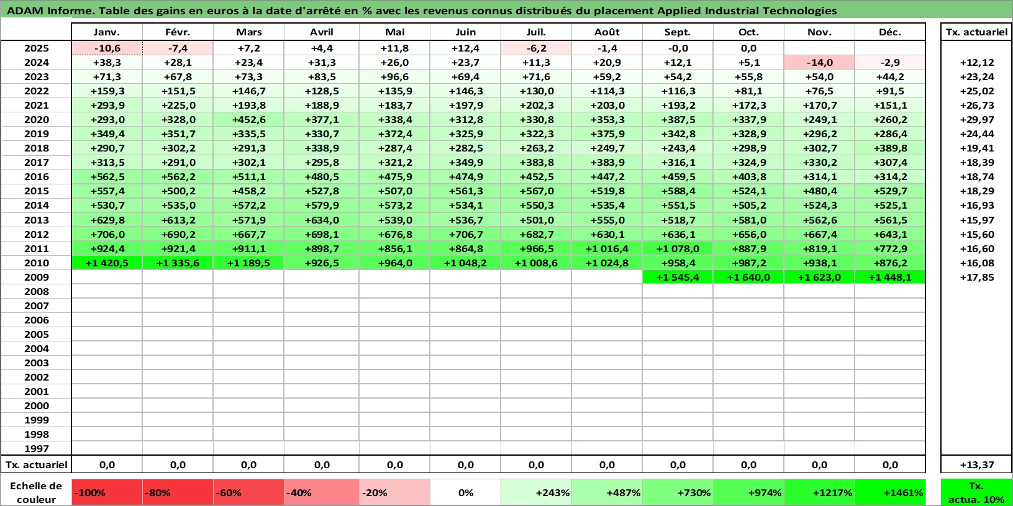Select the -80% color scale swatch
Screen dimensions: 1013x506
point(178,492)
